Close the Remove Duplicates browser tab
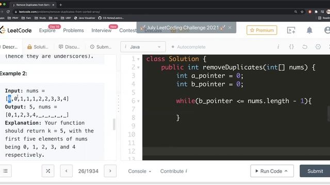Screen dimensions: 330x185 pyautogui.click(x=53, y=5)
